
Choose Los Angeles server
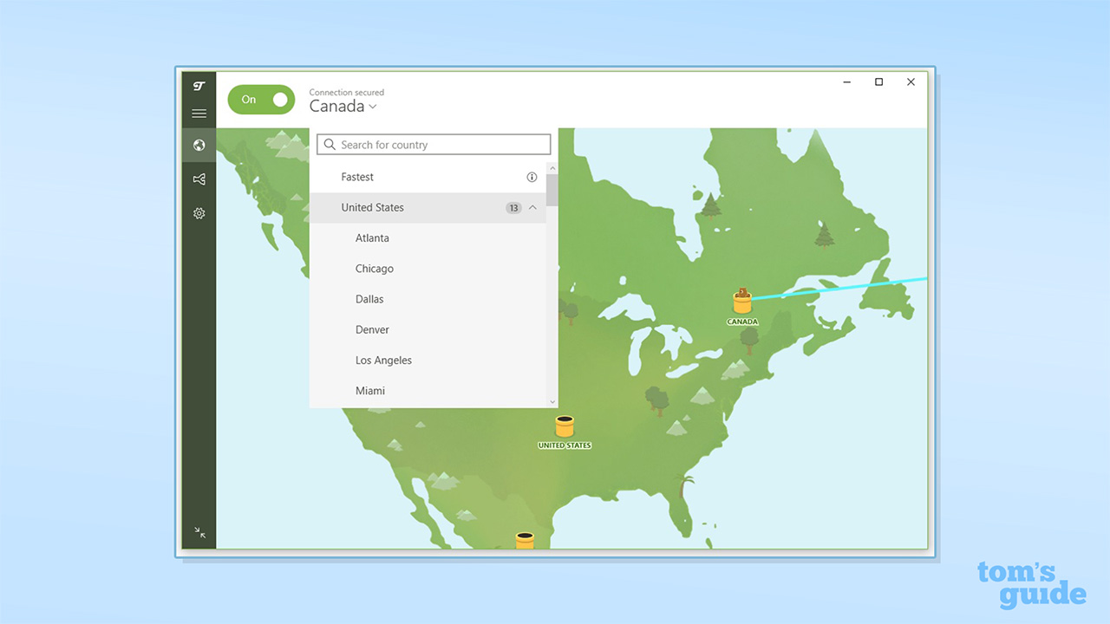click(x=428, y=361)
